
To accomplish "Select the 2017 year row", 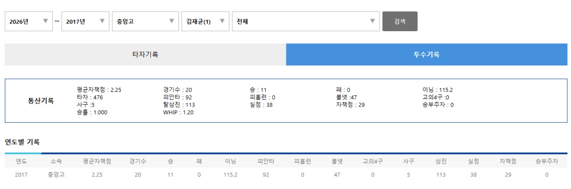I will point(286,175).
